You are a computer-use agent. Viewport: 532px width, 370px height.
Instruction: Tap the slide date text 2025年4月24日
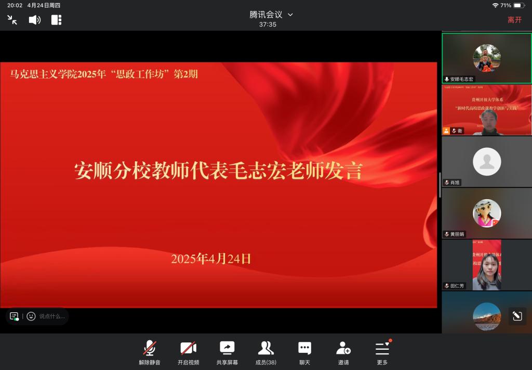pos(211,259)
